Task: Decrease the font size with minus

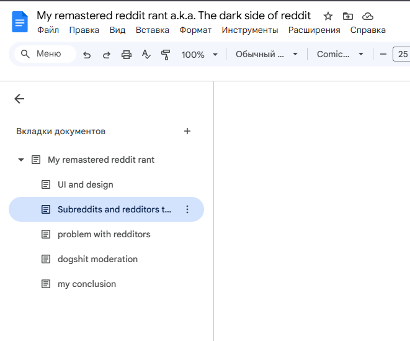Action: click(383, 54)
